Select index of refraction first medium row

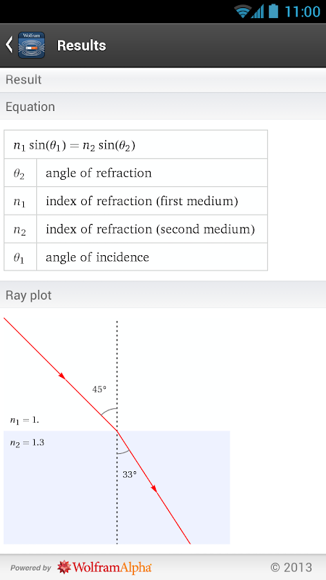[x=135, y=202]
